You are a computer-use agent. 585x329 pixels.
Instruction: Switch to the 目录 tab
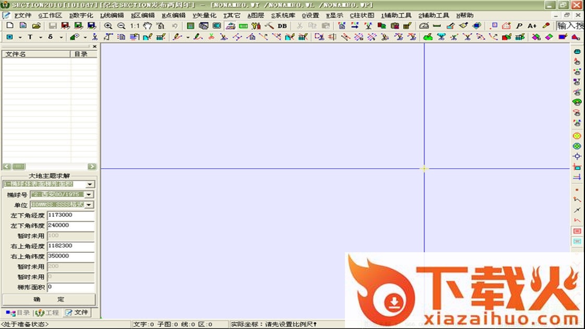(x=18, y=313)
